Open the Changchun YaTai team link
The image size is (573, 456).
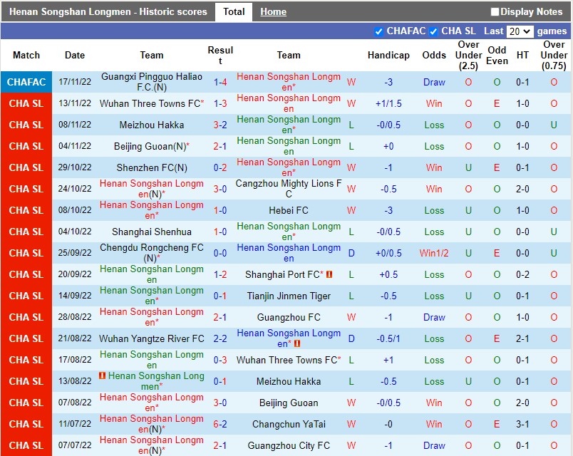288,424
